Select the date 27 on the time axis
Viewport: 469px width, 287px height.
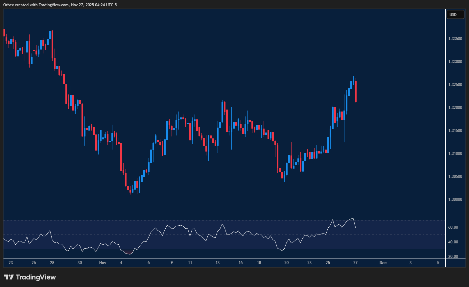355,263
